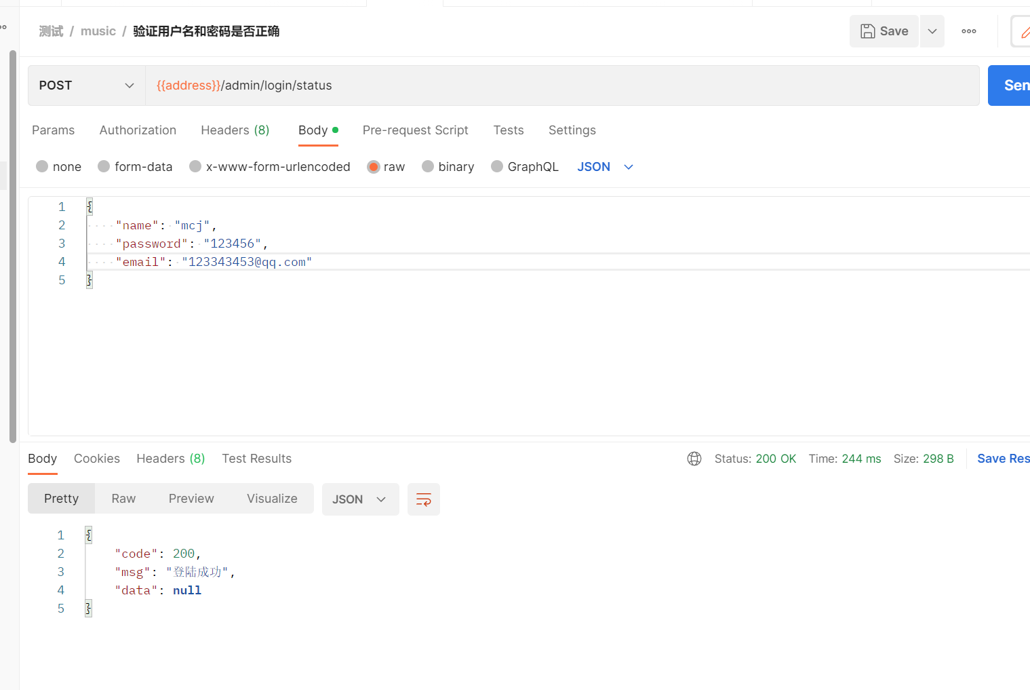Open the request Headers (8) tab
The image size is (1030, 690).
(x=235, y=130)
